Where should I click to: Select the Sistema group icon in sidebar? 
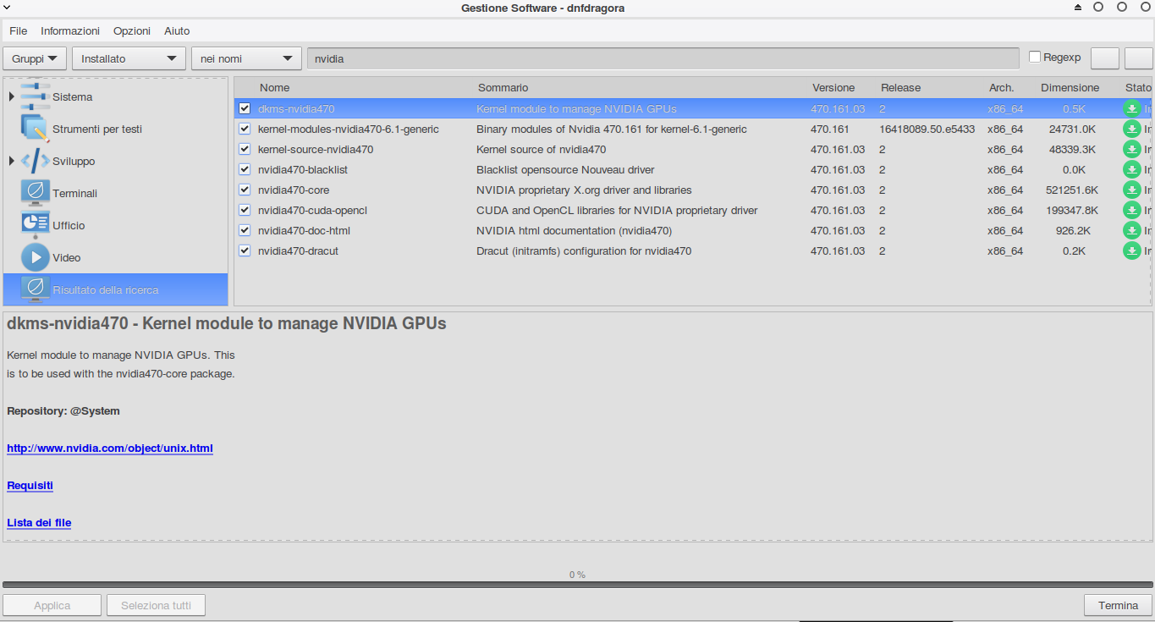coord(35,96)
